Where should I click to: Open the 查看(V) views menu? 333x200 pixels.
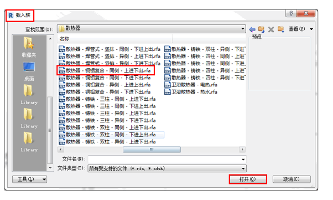[301, 29]
